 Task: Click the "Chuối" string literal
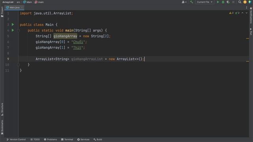[x=78, y=42]
